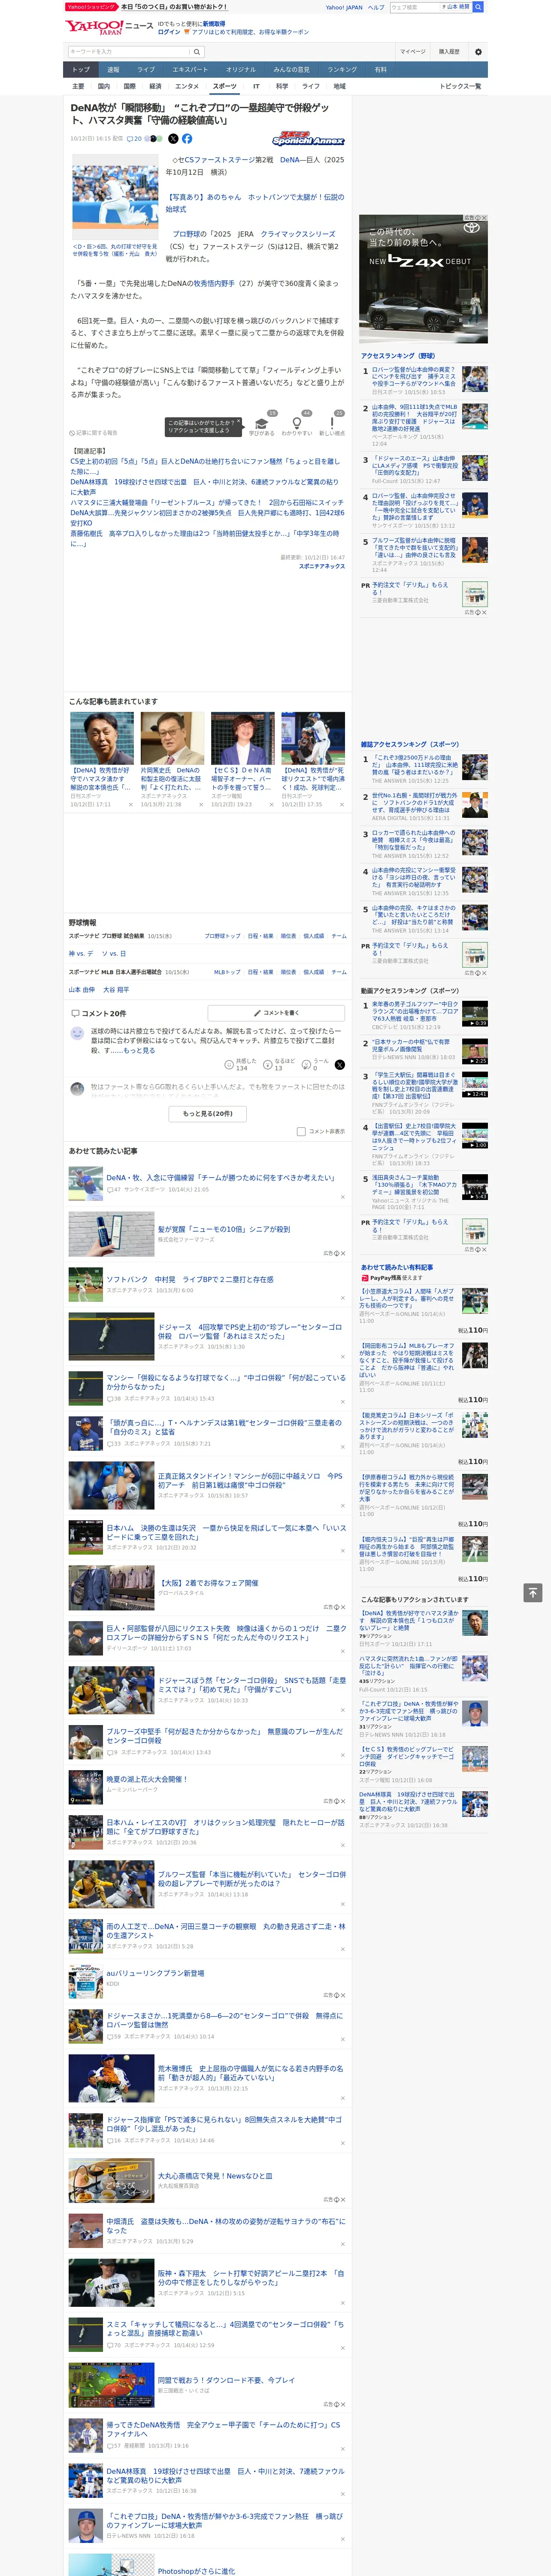This screenshot has width=551, height=2576.
Task: Share the article on Facebook
Action: coord(187,139)
